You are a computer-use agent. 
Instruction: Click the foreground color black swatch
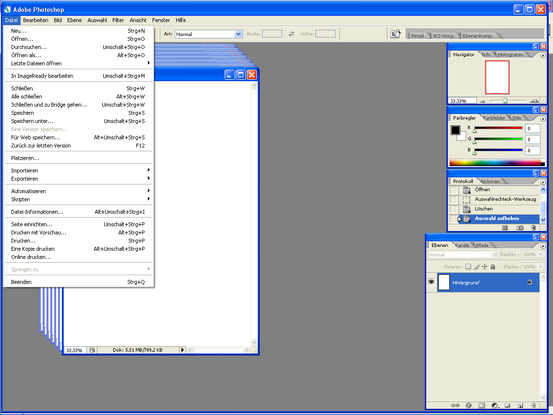[455, 130]
